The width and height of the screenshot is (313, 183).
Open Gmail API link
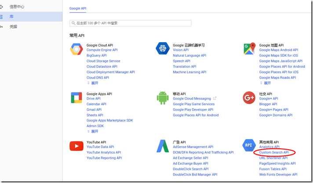click(x=94, y=109)
